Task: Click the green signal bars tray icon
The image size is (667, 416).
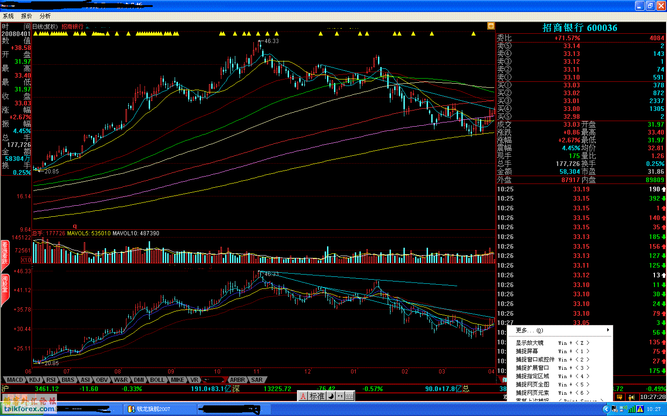Action: pyautogui.click(x=632, y=409)
